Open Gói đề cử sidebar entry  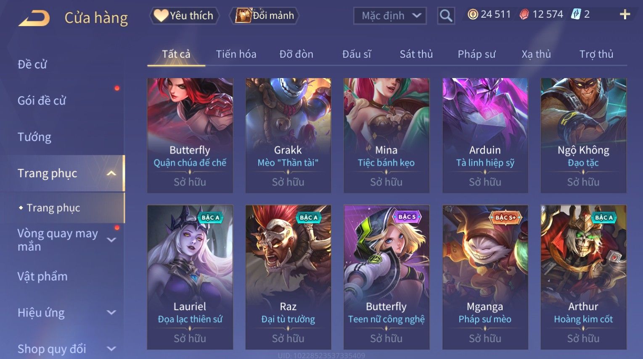pos(42,101)
